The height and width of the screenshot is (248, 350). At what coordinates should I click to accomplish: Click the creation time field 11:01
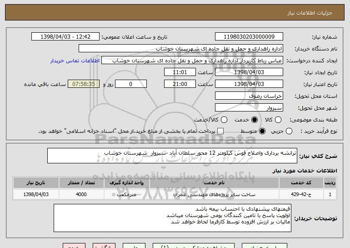click(180, 72)
